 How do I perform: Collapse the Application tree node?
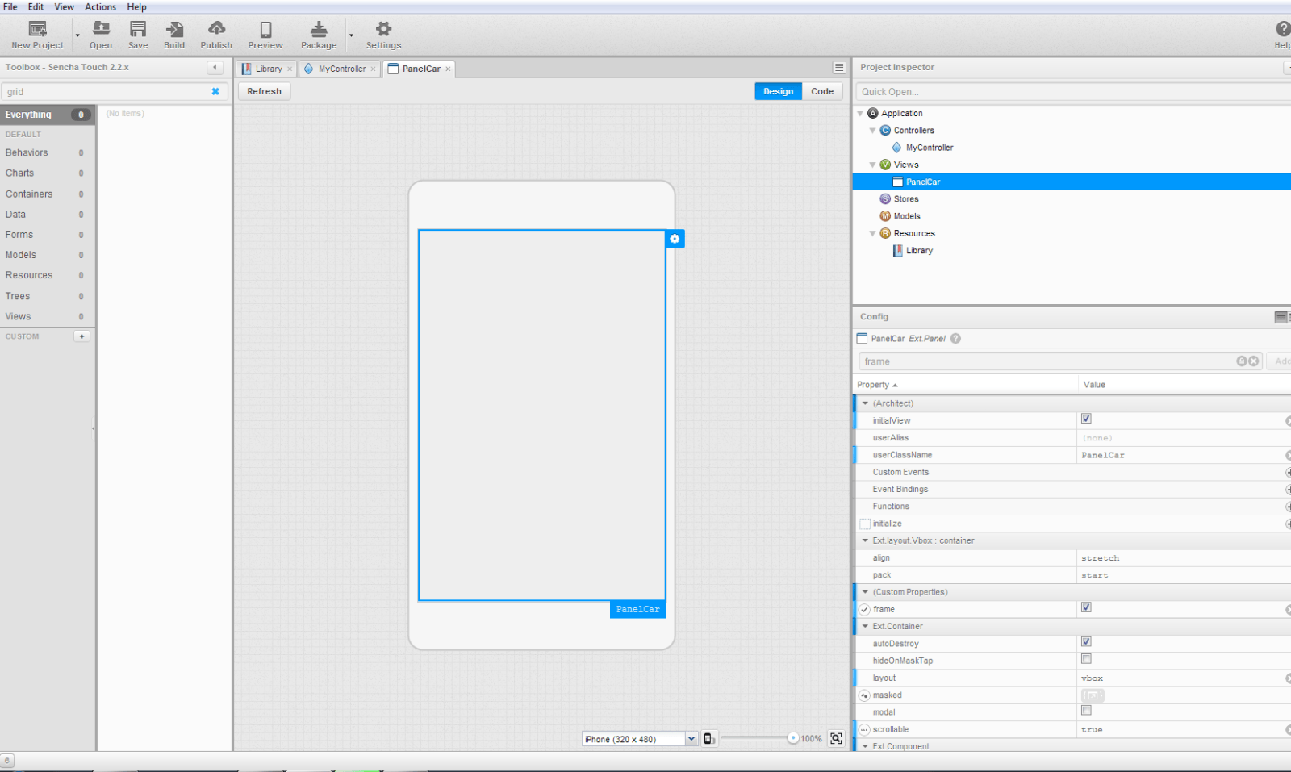[860, 114]
